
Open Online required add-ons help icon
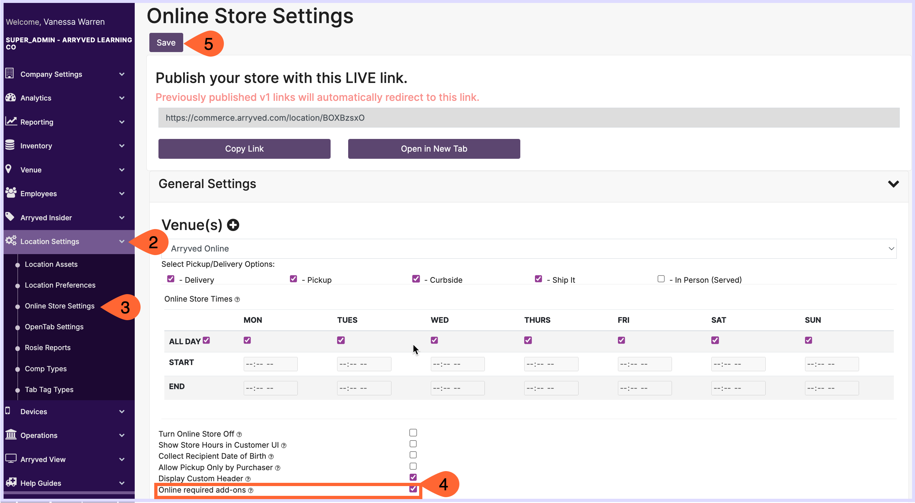click(x=251, y=491)
